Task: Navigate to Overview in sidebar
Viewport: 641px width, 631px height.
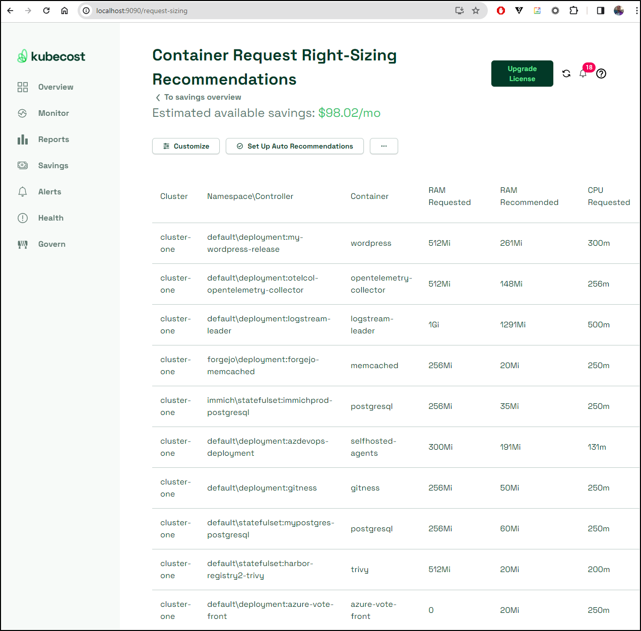Action: pyautogui.click(x=56, y=87)
